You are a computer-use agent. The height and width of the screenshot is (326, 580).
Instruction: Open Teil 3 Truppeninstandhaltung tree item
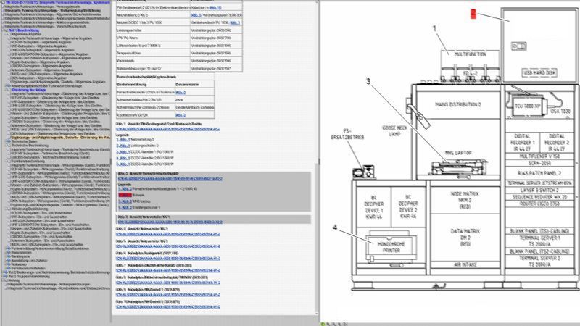click(29, 277)
